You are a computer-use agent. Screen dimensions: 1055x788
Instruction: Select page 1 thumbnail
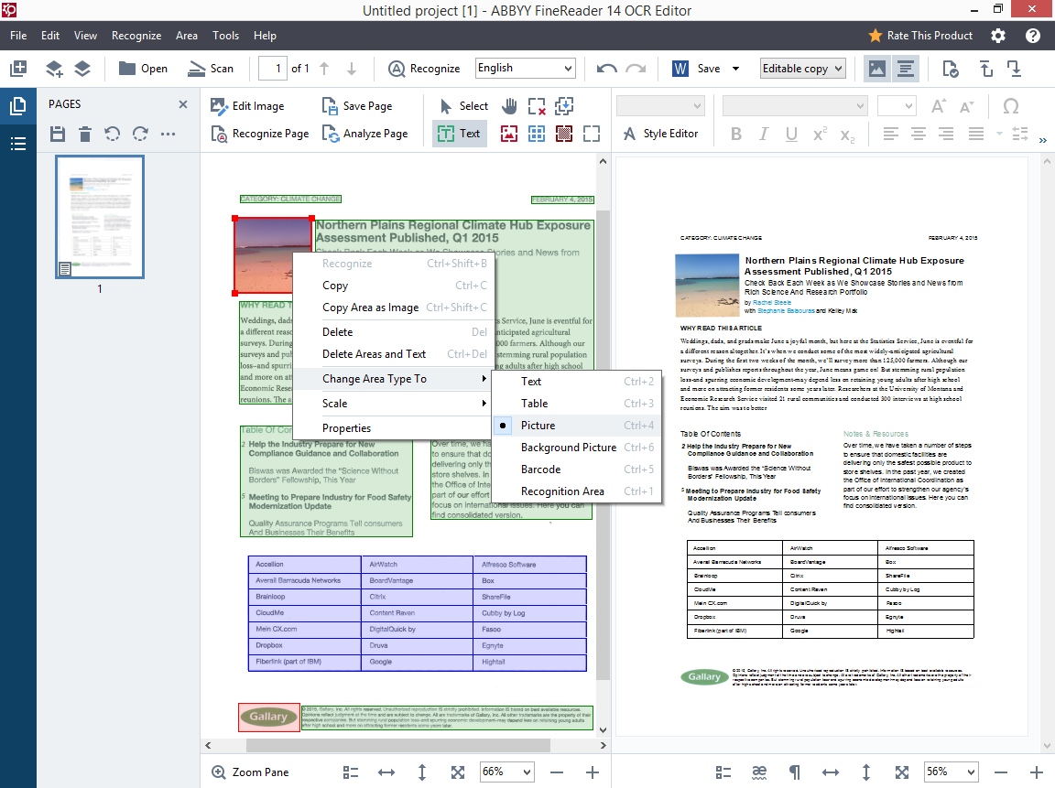pyautogui.click(x=100, y=217)
